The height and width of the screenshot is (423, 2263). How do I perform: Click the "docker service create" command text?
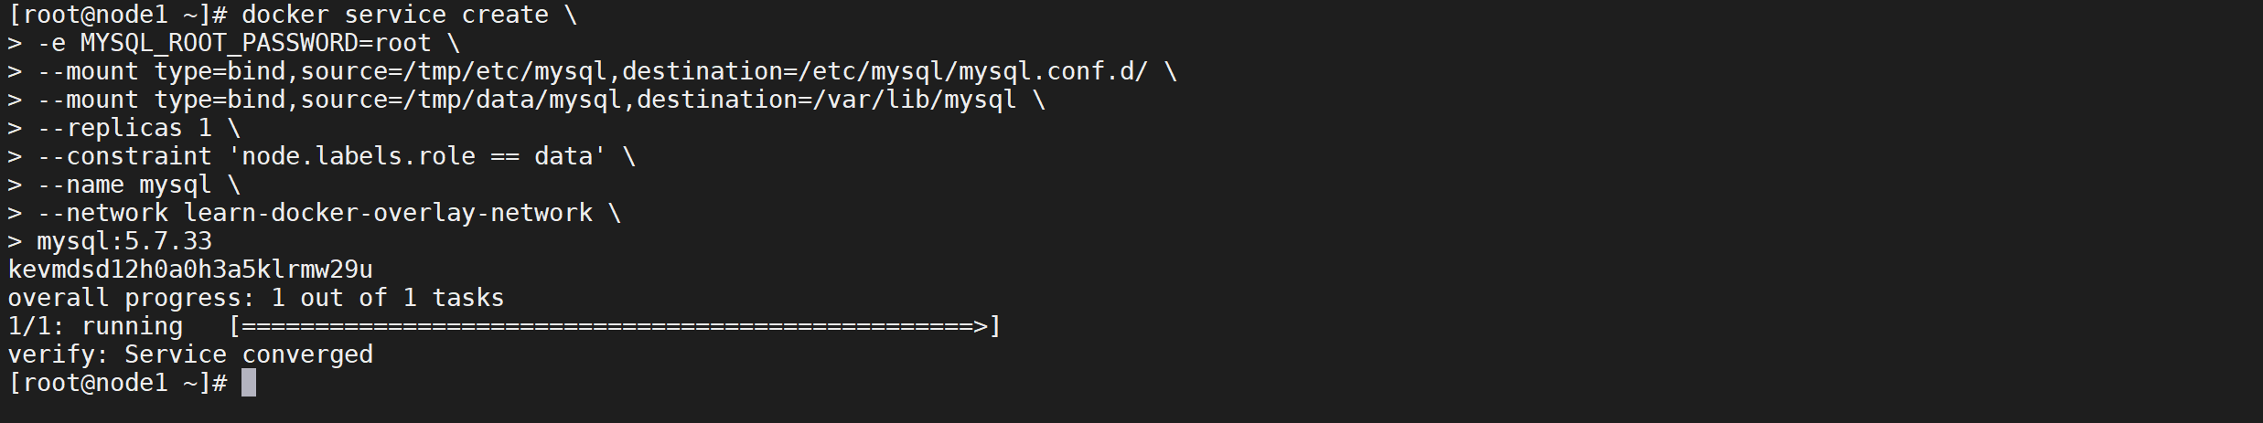pyautogui.click(x=394, y=15)
